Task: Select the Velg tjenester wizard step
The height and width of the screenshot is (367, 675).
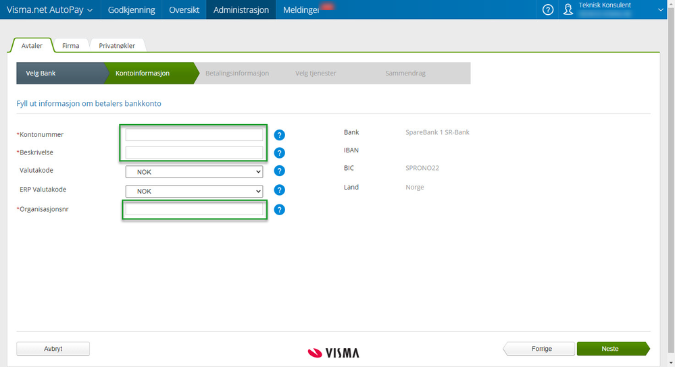Action: tap(316, 73)
